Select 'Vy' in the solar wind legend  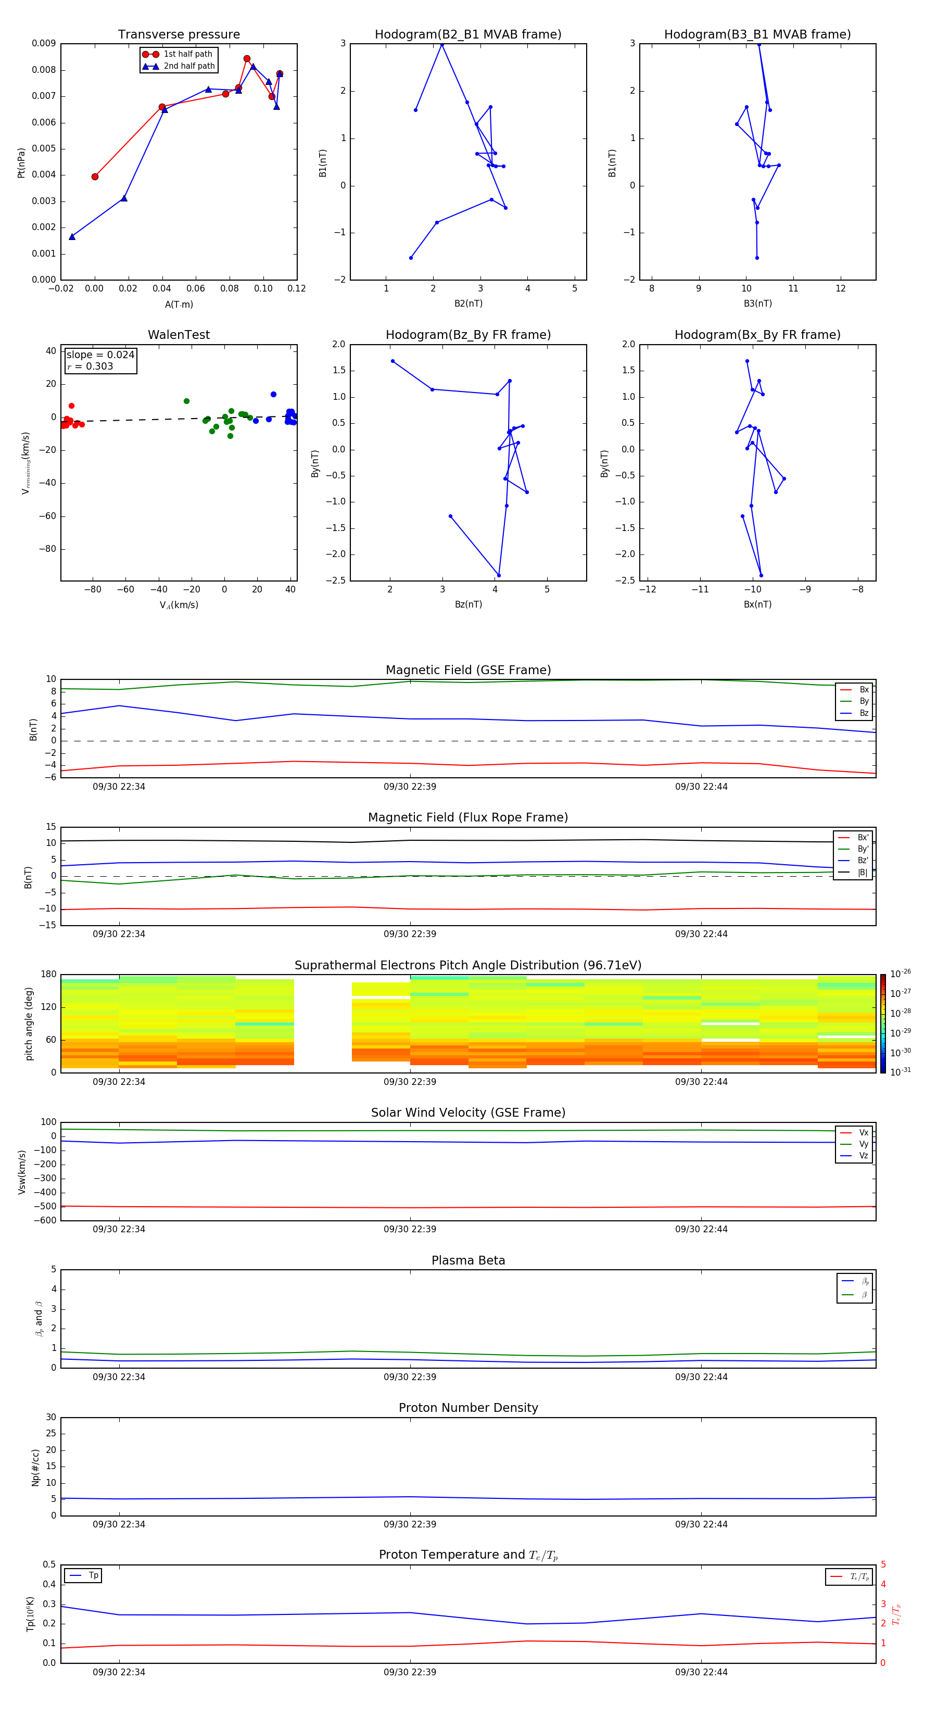click(x=854, y=1144)
